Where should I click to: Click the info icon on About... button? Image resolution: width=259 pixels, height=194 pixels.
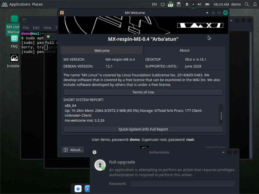click(x=66, y=150)
